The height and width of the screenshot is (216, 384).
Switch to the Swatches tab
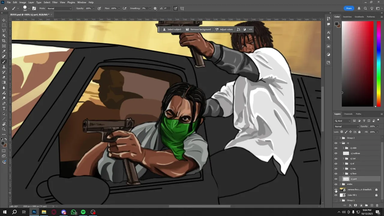[x=347, y=17]
